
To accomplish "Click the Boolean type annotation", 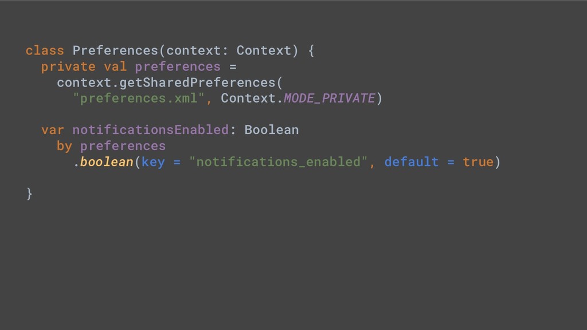I will 271,130.
